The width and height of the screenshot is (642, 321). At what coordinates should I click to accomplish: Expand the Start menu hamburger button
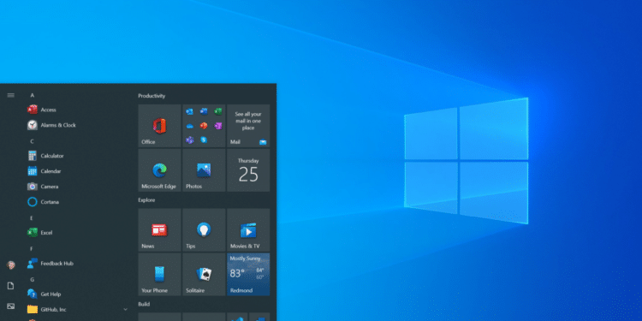pos(10,95)
